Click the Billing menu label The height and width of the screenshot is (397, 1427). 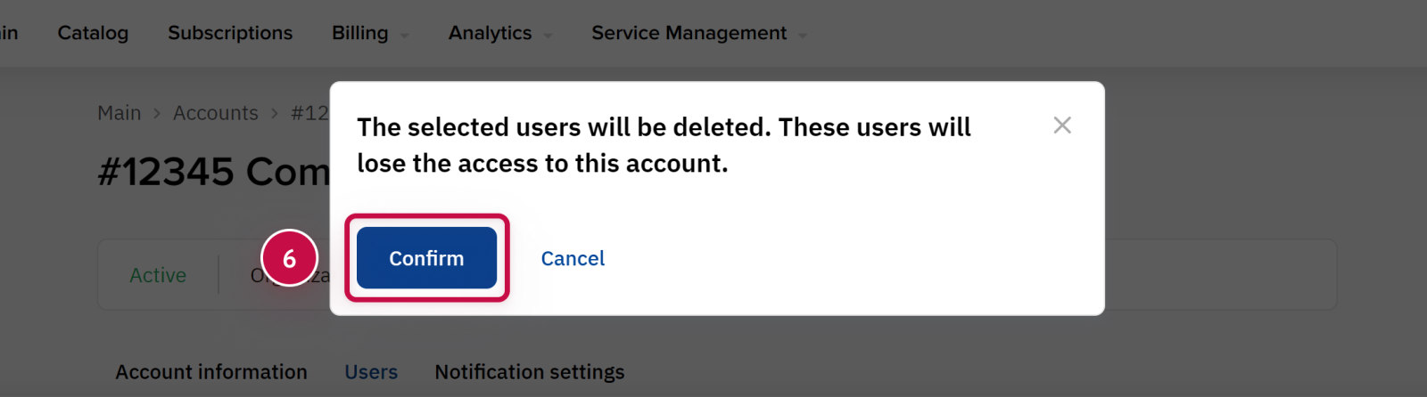(x=359, y=33)
